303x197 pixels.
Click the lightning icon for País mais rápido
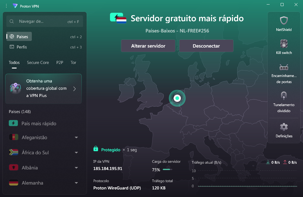(x=13, y=123)
